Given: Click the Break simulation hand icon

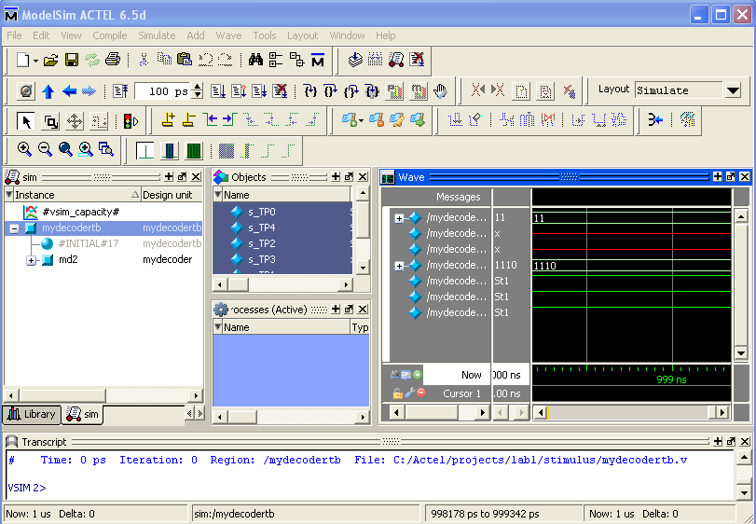Looking at the screenshot, I should (x=440, y=90).
